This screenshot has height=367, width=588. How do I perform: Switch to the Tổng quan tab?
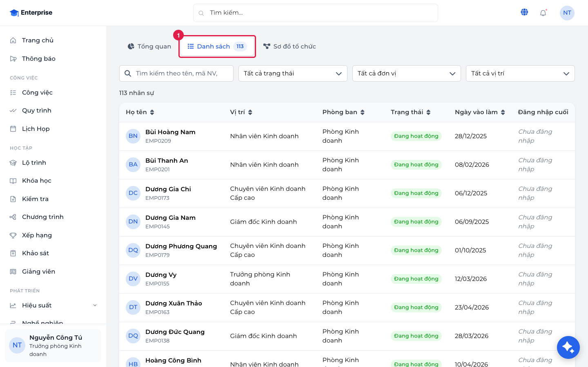click(x=149, y=46)
